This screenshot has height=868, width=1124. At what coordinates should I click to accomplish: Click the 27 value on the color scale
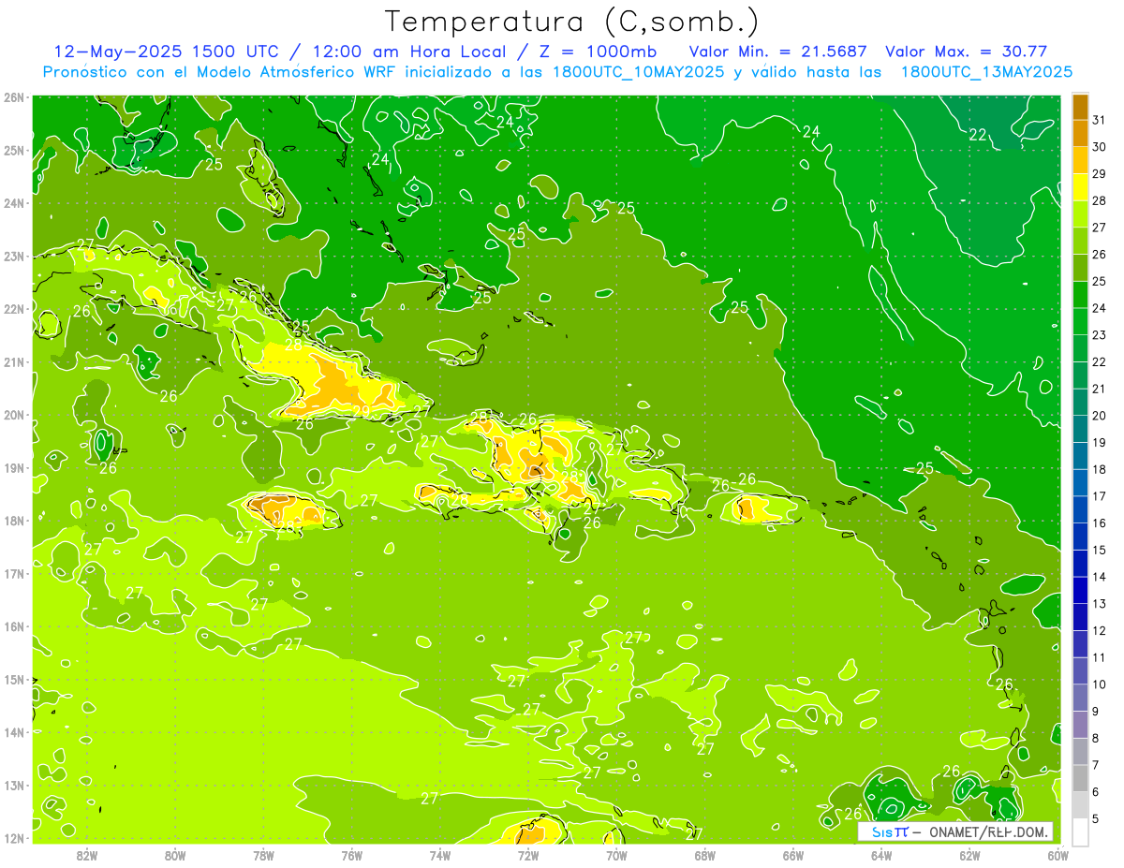point(1099,228)
